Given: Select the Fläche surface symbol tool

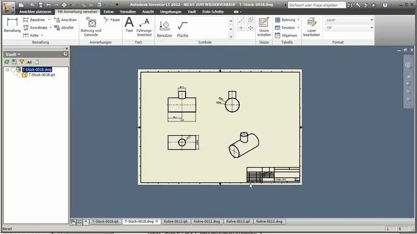Looking at the screenshot, I should pyautogui.click(x=182, y=29).
